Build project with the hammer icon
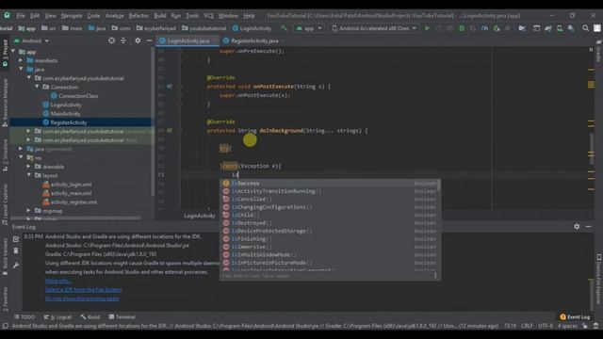This screenshot has width=603, height=339. (285, 28)
